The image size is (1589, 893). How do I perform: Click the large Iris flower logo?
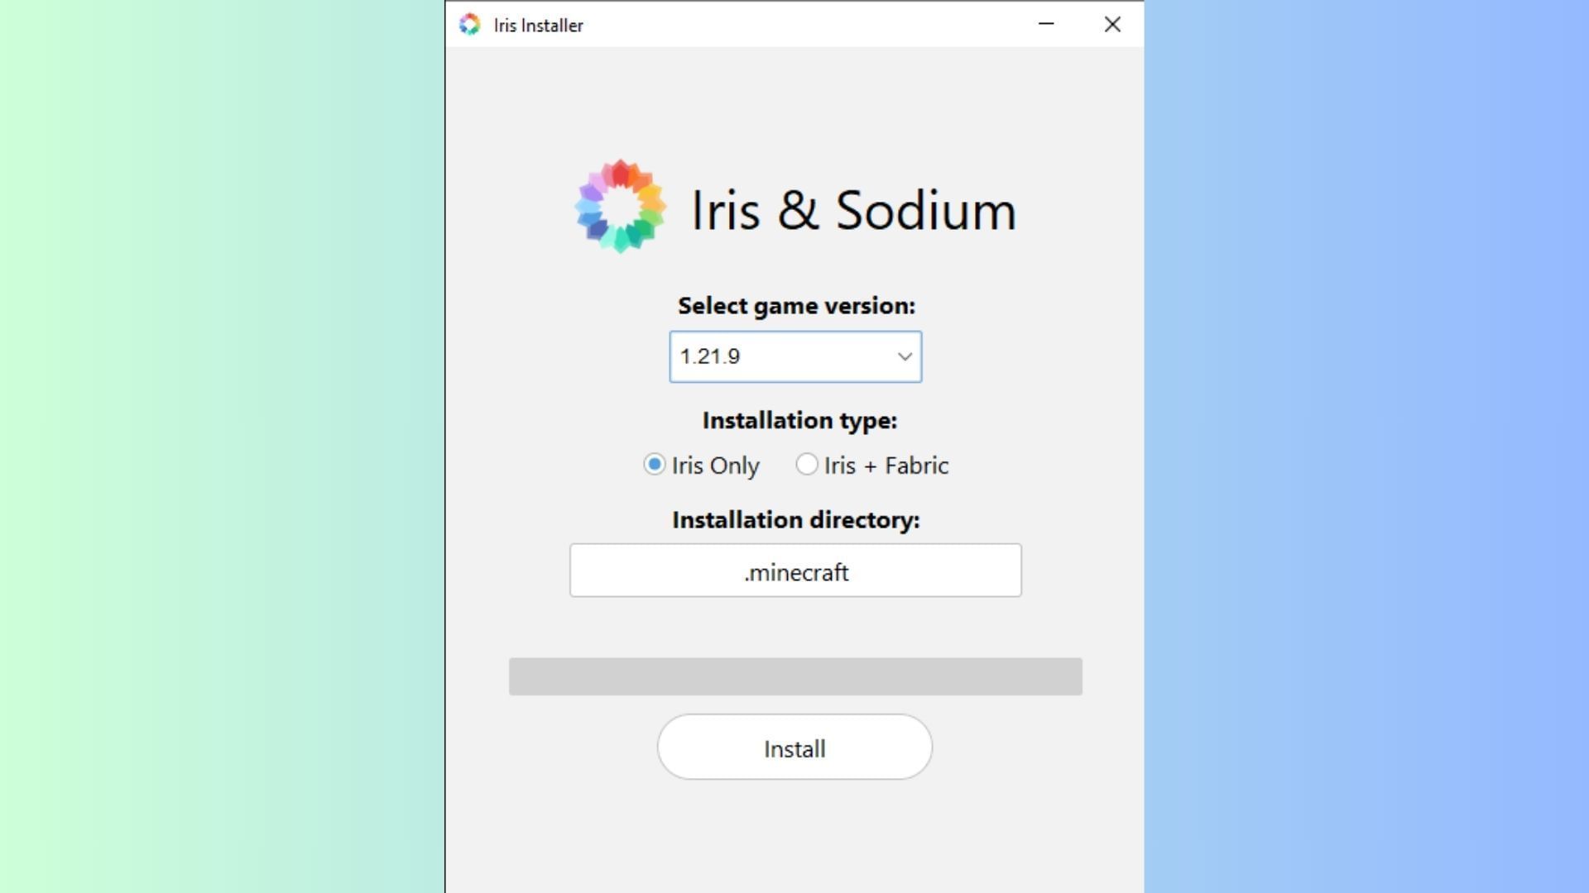(621, 207)
